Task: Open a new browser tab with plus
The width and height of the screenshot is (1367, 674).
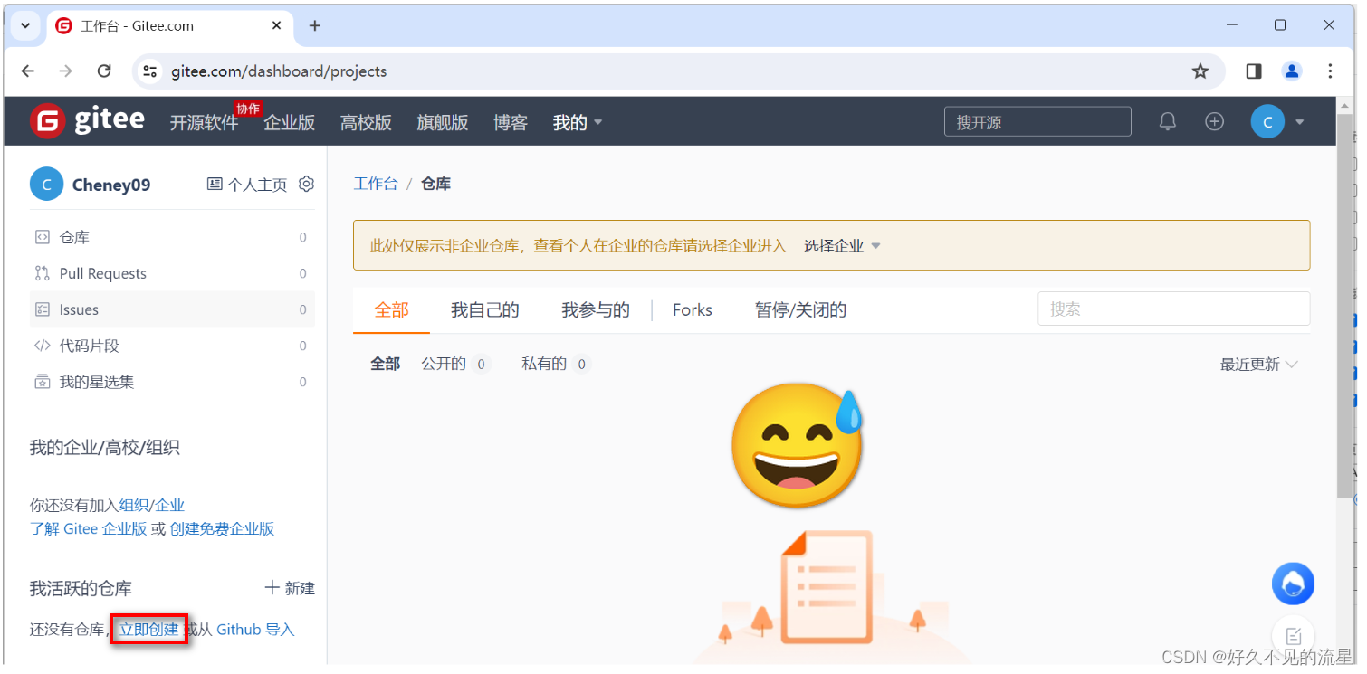Action: (315, 25)
